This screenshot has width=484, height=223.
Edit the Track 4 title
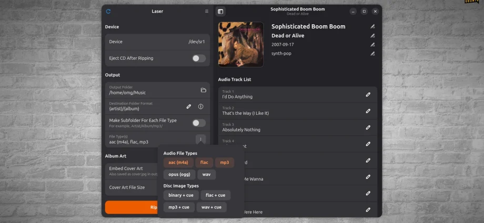(x=368, y=144)
